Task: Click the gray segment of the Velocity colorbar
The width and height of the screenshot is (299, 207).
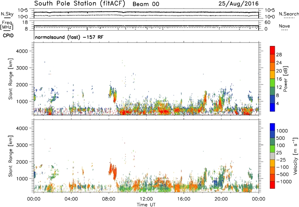Action: tap(272, 156)
